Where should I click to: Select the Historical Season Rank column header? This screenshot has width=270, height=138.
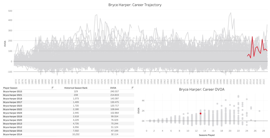[x=76, y=88]
